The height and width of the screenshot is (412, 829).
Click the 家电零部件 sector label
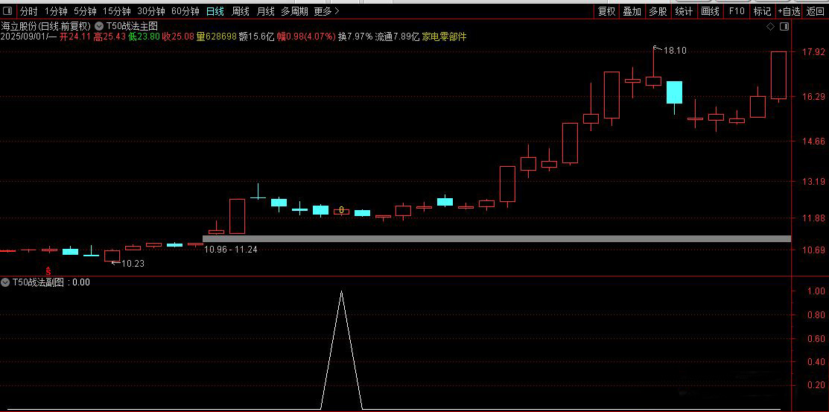444,37
